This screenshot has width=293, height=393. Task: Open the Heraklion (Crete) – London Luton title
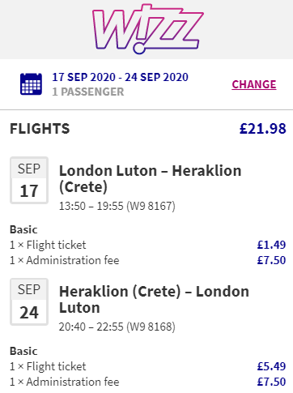point(154,300)
